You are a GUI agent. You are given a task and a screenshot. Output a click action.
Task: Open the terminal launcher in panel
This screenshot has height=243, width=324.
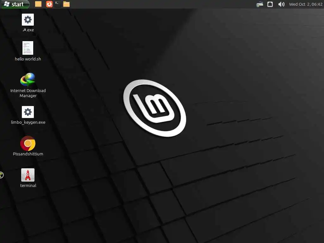(x=58, y=4)
